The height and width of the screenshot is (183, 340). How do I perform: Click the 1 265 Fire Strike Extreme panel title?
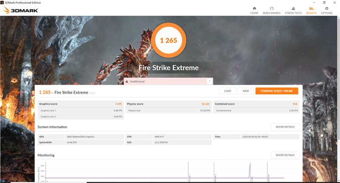[x=67, y=92]
